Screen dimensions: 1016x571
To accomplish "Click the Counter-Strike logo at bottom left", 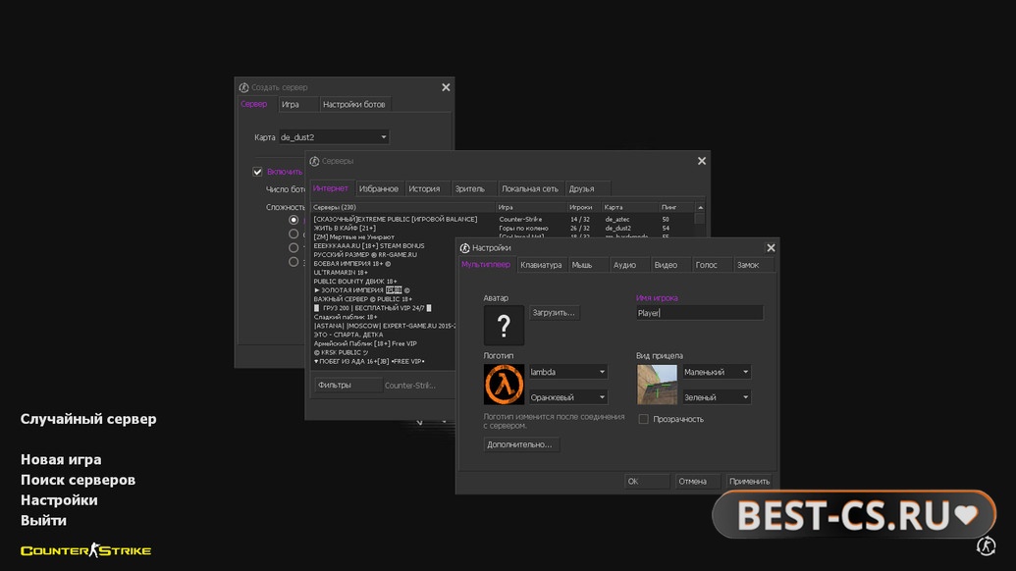I will click(85, 550).
